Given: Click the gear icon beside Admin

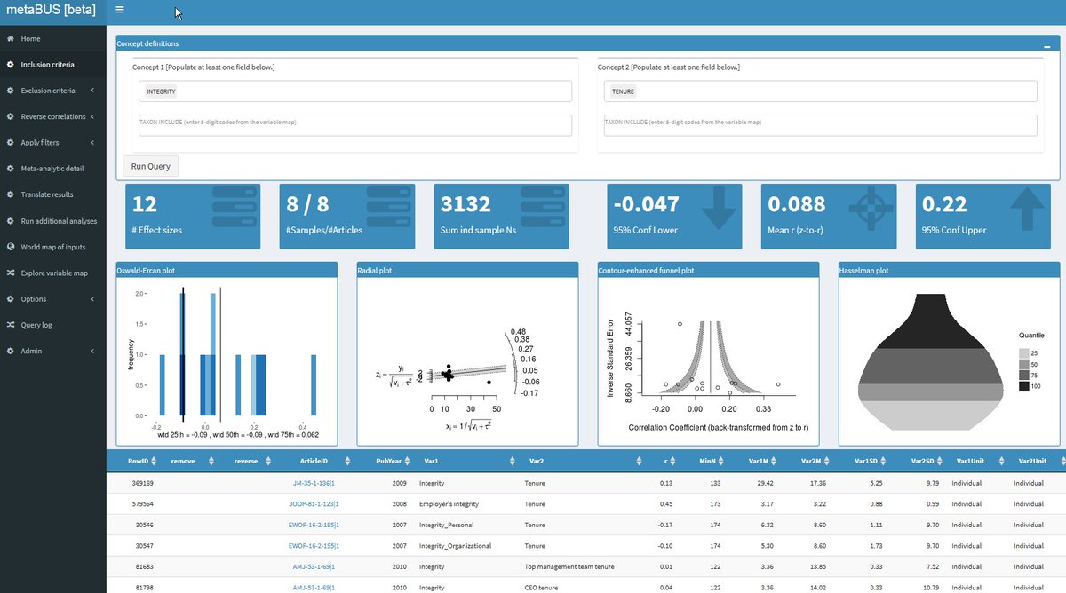Looking at the screenshot, I should 10,351.
